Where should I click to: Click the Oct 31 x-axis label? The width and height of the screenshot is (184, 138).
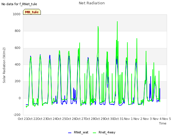coord(118,119)
